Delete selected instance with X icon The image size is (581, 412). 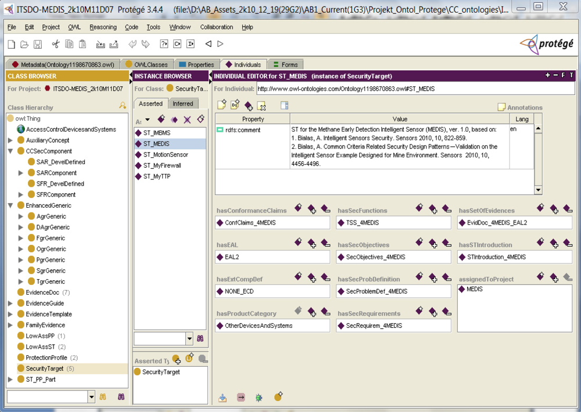[x=187, y=120]
